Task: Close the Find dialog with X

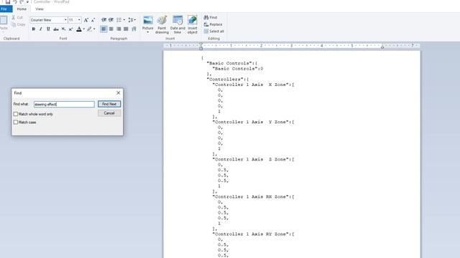Action: tap(118, 93)
